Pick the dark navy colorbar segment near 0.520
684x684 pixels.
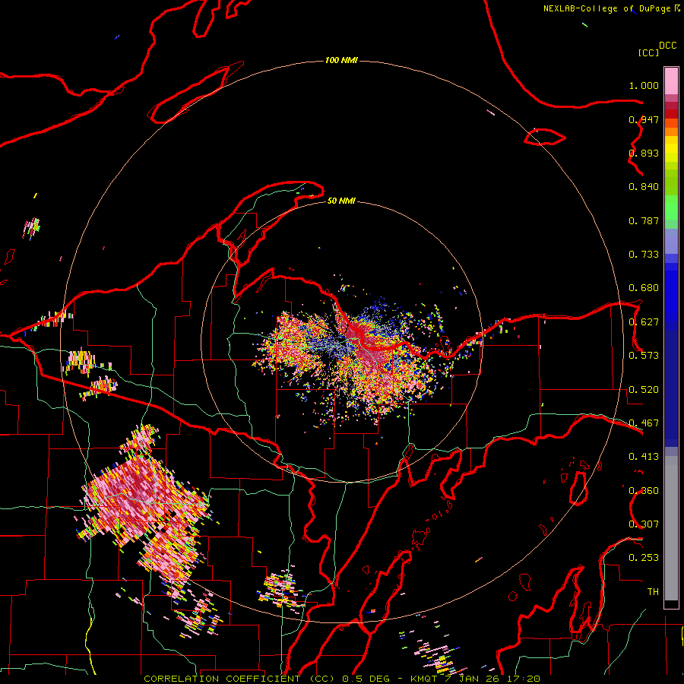[671, 388]
